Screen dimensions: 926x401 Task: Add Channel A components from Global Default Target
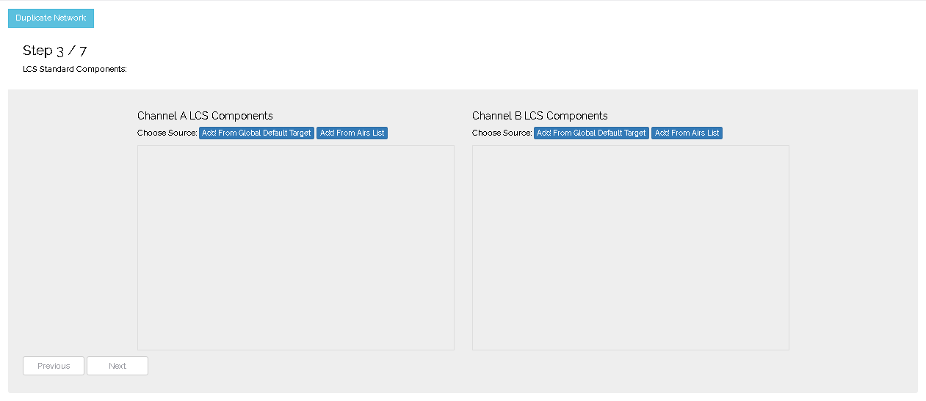click(x=256, y=133)
